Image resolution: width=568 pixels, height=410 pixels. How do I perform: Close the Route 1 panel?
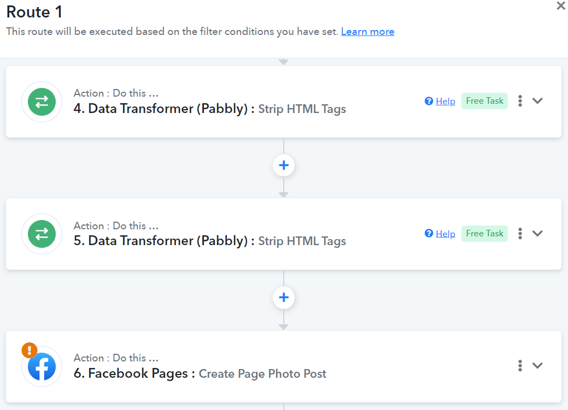coord(561,6)
